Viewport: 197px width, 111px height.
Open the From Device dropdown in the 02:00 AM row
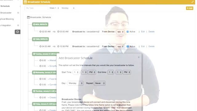120,32
